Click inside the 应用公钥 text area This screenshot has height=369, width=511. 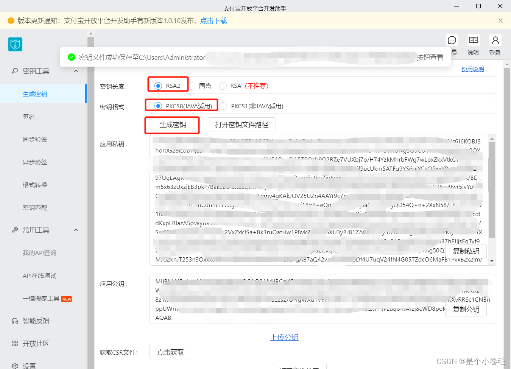click(322, 299)
